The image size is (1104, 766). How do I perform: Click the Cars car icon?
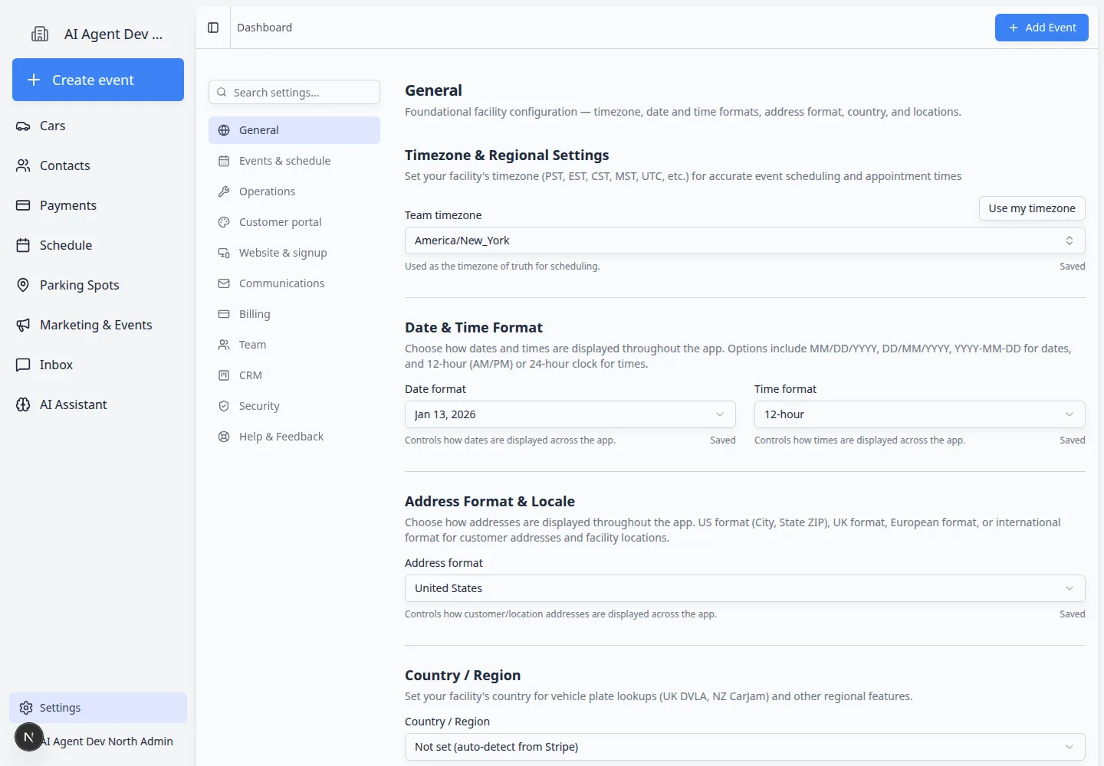pos(23,126)
